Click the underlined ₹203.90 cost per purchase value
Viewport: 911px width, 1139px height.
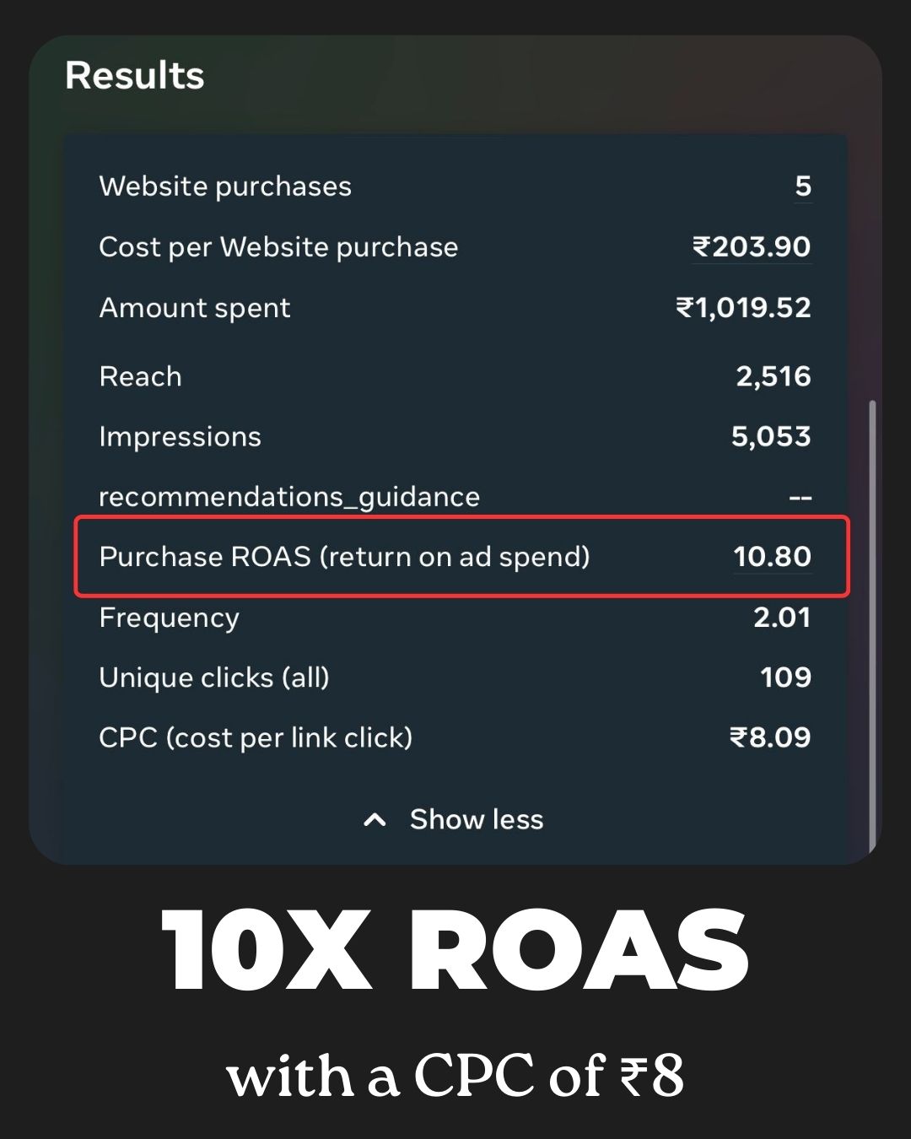(752, 247)
